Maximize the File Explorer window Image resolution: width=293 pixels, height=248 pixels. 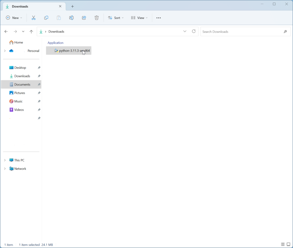pyautogui.click(x=274, y=4)
